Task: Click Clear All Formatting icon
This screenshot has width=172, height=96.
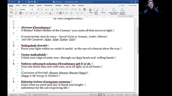Action: pyautogui.click(x=52, y=10)
